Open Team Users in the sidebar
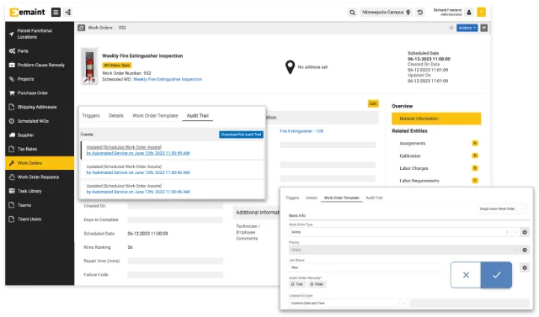The height and width of the screenshot is (317, 539). pos(40,219)
